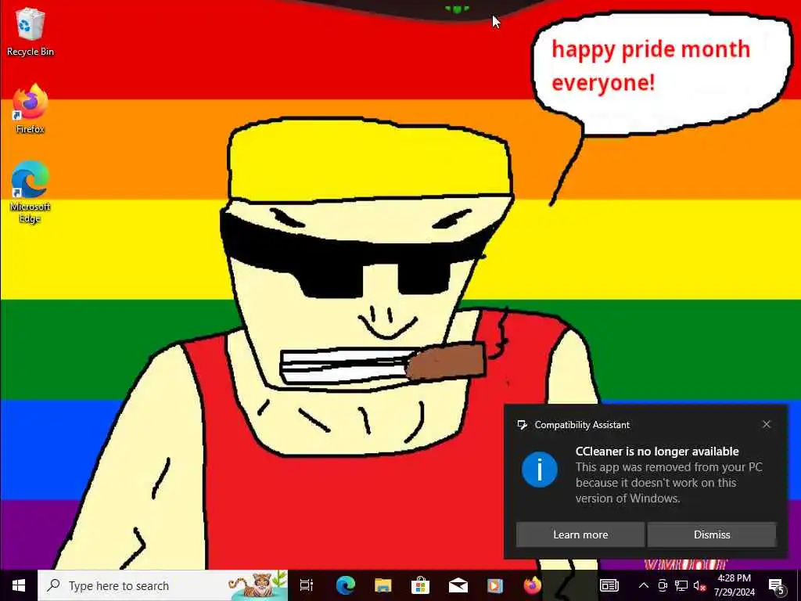Click the taskbar search box

163,585
